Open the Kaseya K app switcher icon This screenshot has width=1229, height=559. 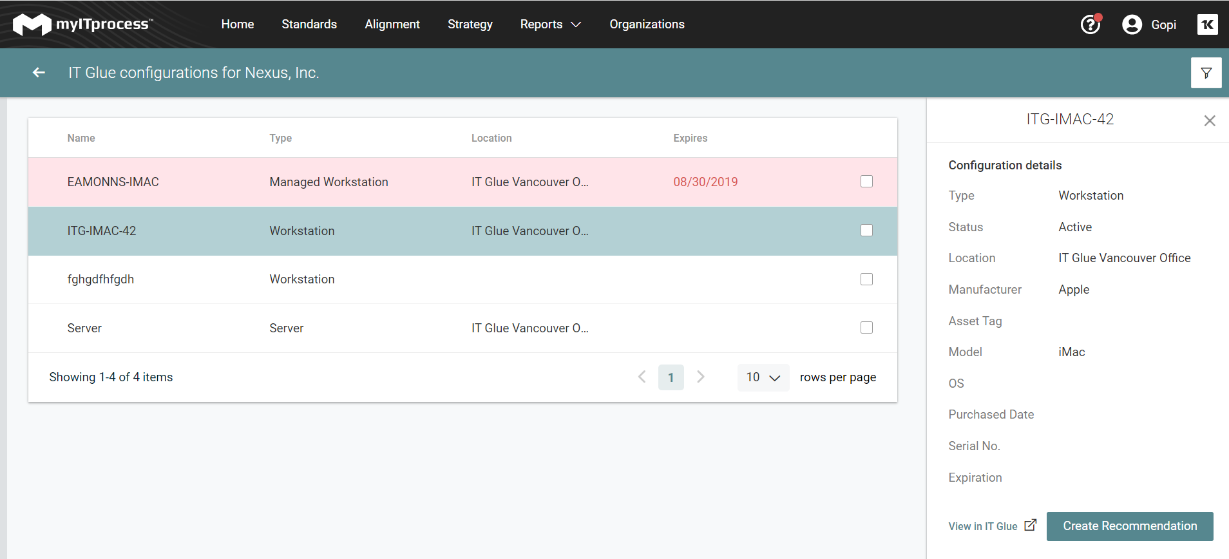click(x=1207, y=24)
